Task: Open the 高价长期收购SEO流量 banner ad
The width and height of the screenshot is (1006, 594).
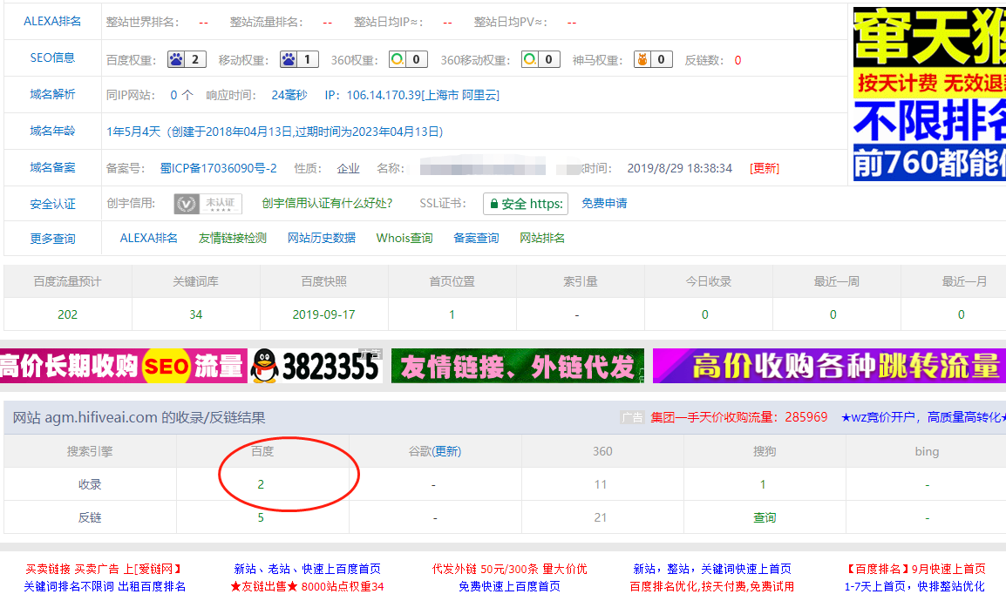Action: tap(123, 366)
